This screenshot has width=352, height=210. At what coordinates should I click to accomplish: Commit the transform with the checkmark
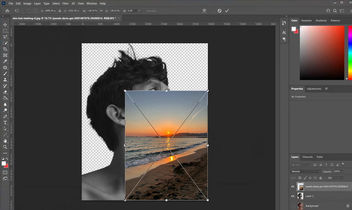(x=227, y=11)
